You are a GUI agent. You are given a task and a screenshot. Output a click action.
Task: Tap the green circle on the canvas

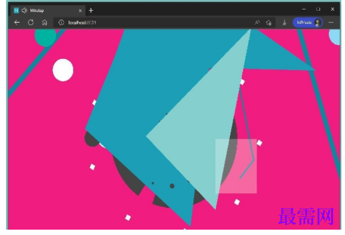point(45,37)
